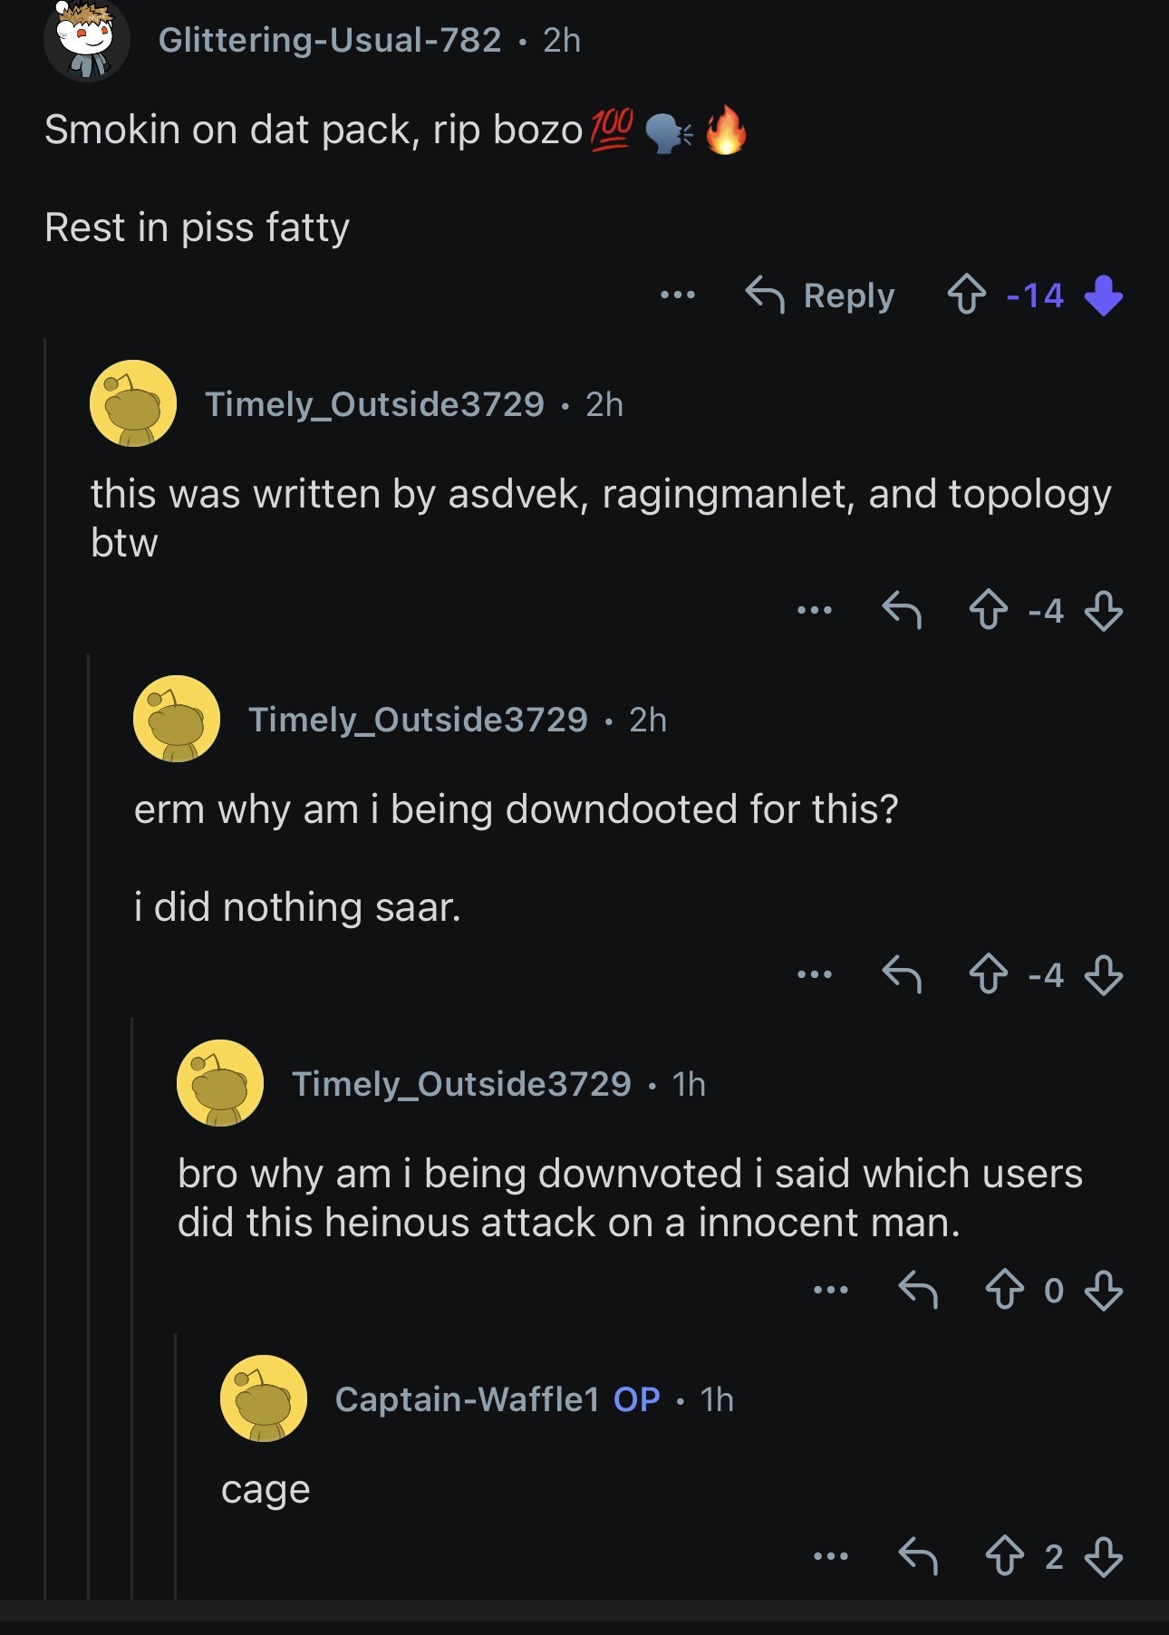Reply to the 'erm why am i being downdooted' comment
1169x1635 pixels.
(x=902, y=974)
